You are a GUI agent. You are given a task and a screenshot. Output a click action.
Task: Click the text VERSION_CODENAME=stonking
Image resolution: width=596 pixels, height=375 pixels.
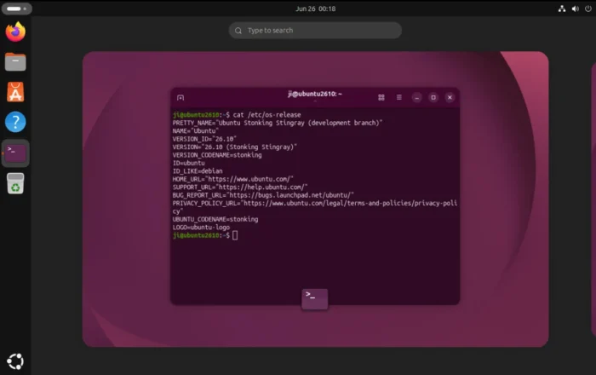click(x=217, y=155)
